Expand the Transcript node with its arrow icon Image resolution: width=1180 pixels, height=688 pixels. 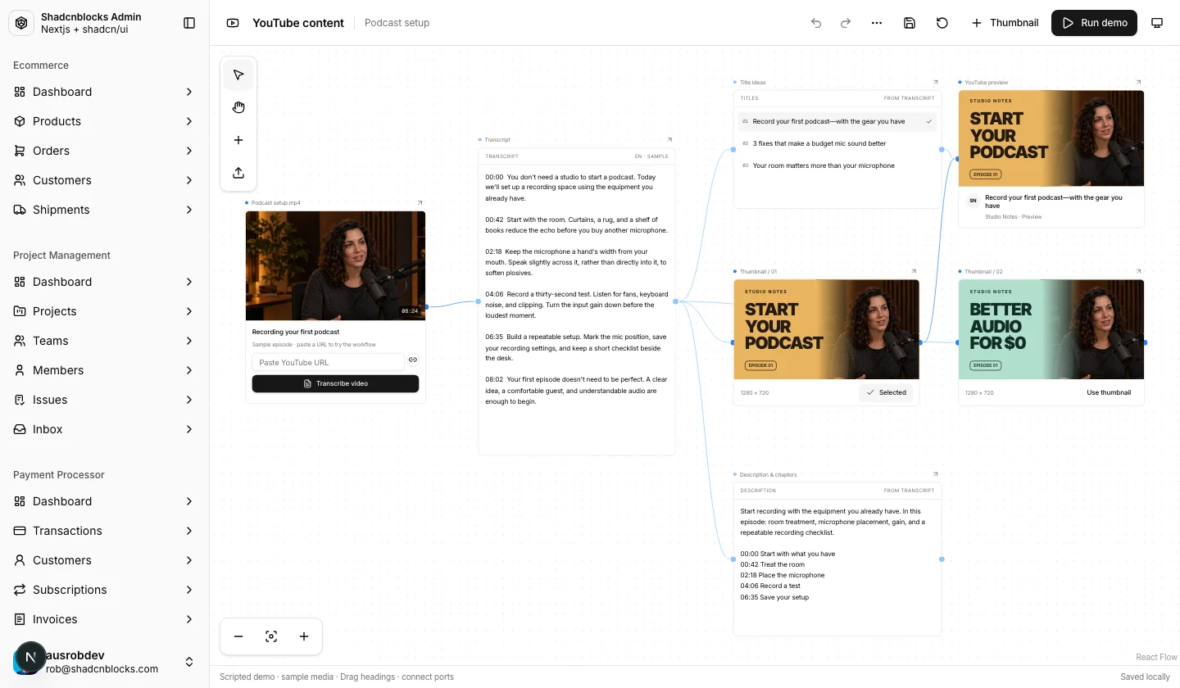point(669,140)
